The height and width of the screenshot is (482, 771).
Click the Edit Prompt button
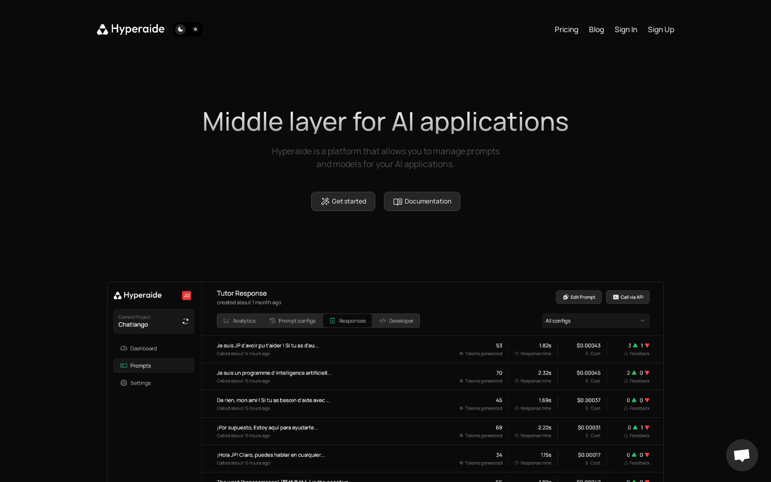click(579, 297)
